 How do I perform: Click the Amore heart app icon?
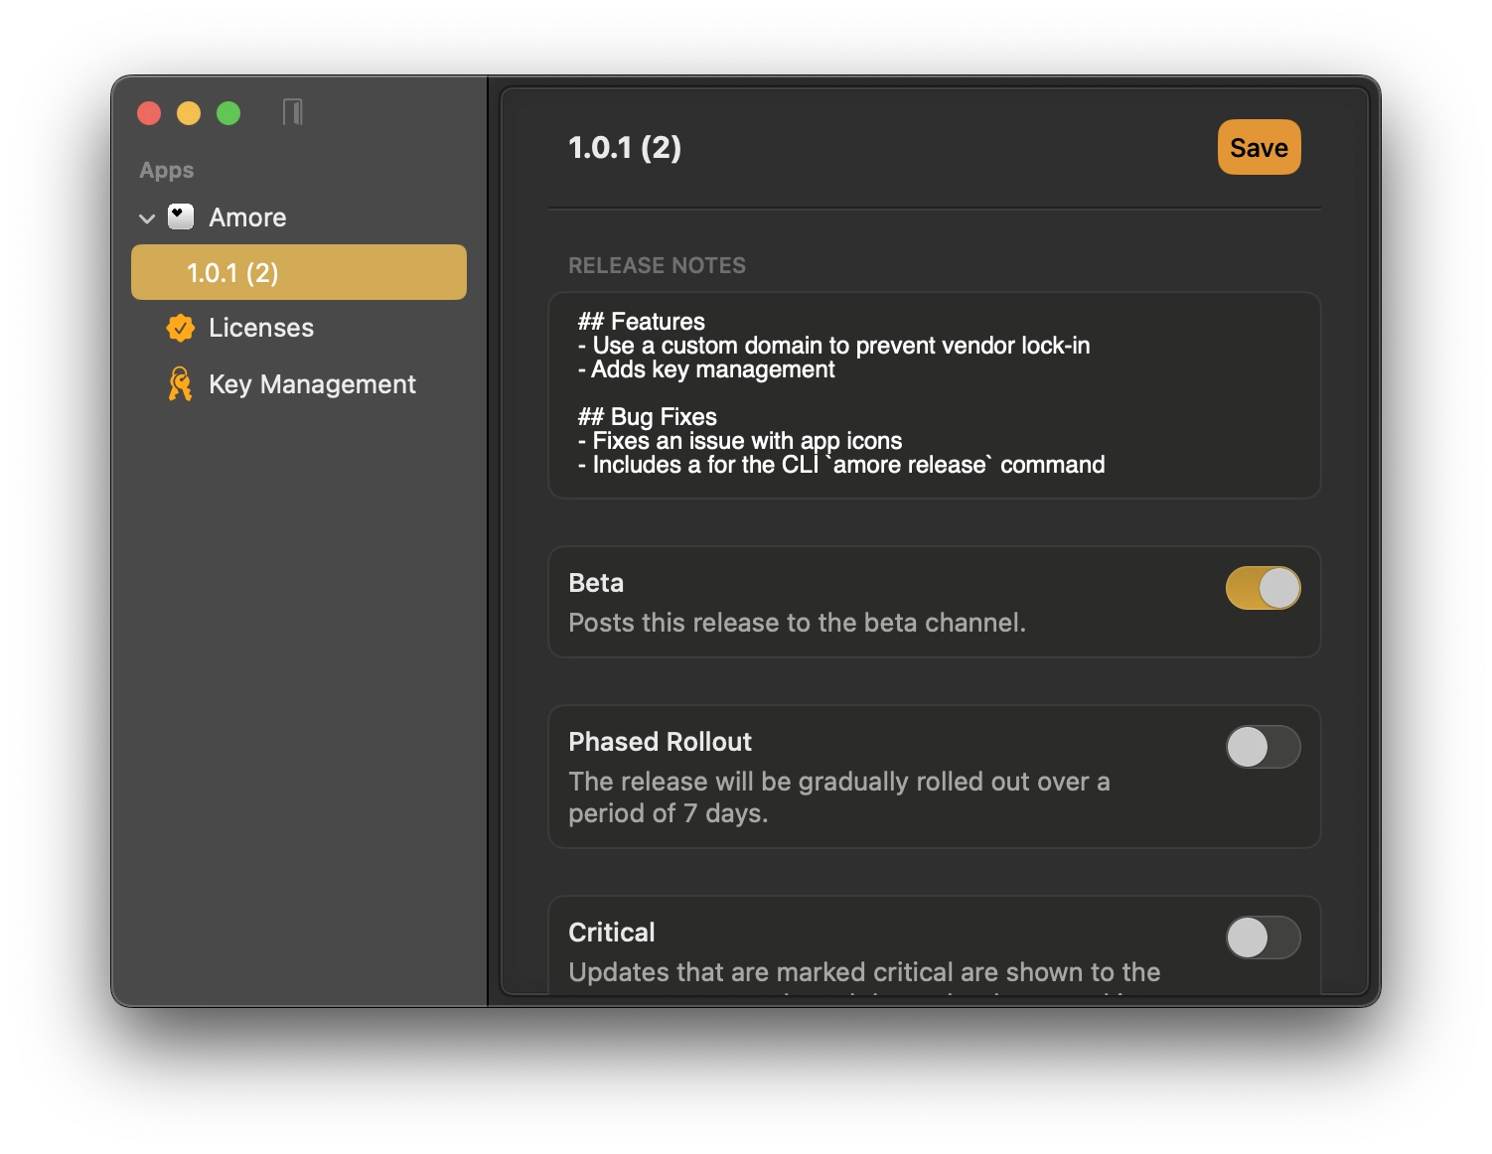180,216
